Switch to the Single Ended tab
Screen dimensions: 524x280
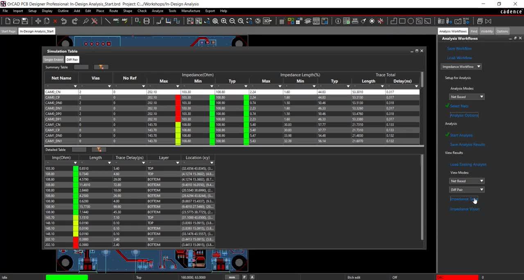pyautogui.click(x=54, y=60)
